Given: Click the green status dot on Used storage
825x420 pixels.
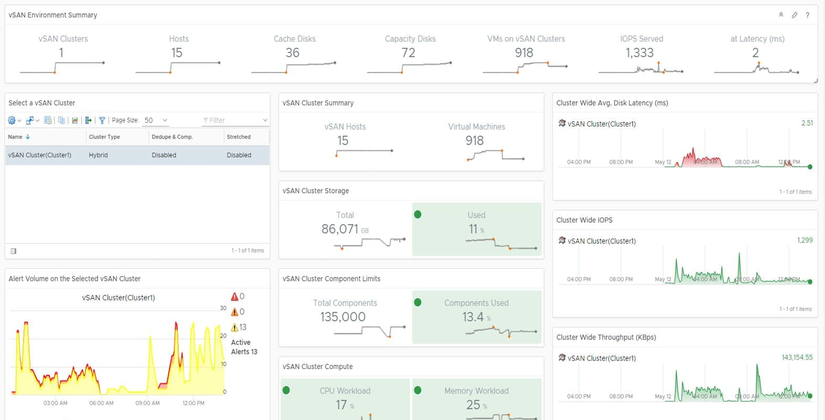Looking at the screenshot, I should point(418,214).
